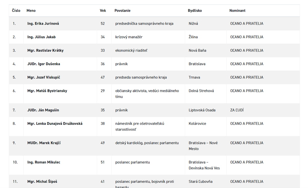Viewport: 308px width, 188px height.
Task: Click the Meno column header
Action: (x=31, y=10)
